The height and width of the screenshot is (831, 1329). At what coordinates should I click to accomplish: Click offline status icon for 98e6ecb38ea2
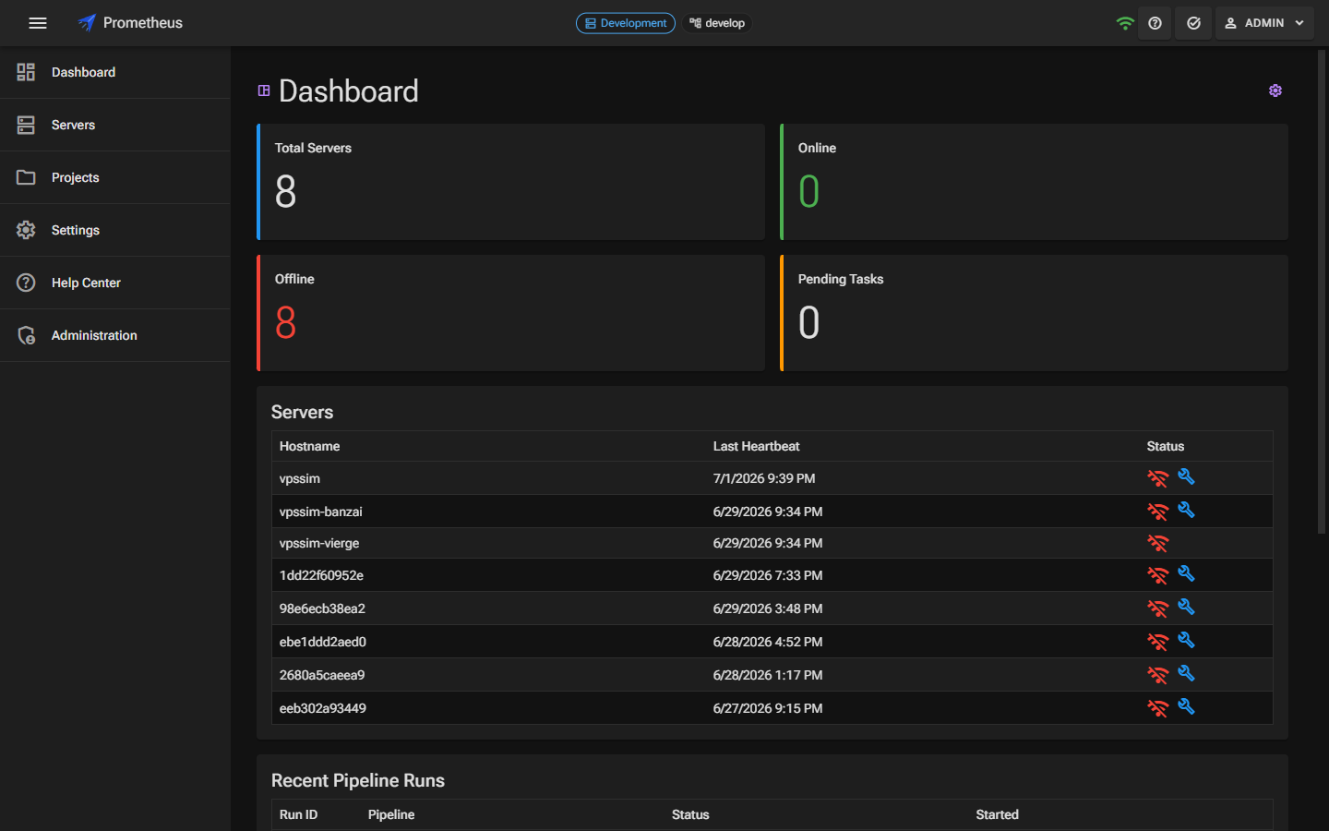[x=1157, y=608]
